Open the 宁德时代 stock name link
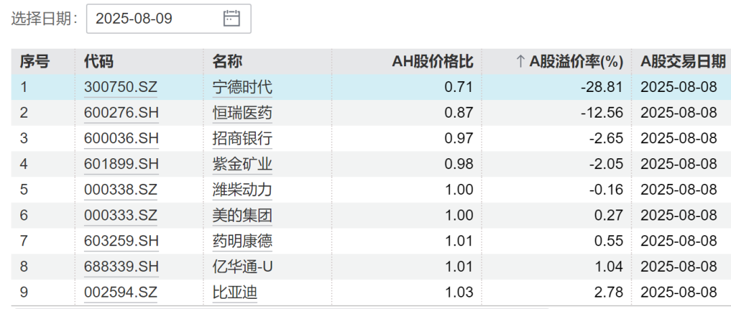This screenshot has height=309, width=731. pyautogui.click(x=242, y=87)
